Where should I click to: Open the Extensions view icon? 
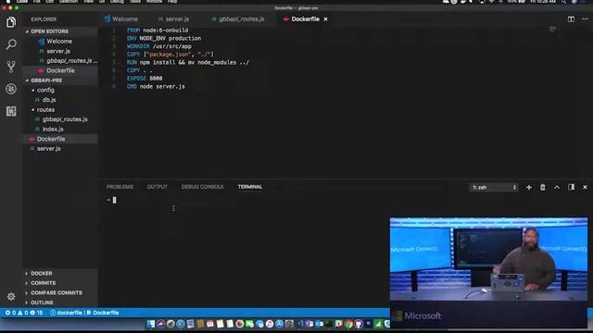pyautogui.click(x=11, y=111)
